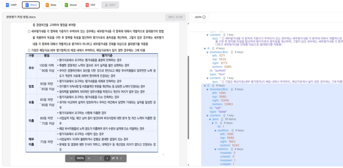The width and height of the screenshot is (343, 168).
Task: Open the JSON view tab
Action: point(200,17)
